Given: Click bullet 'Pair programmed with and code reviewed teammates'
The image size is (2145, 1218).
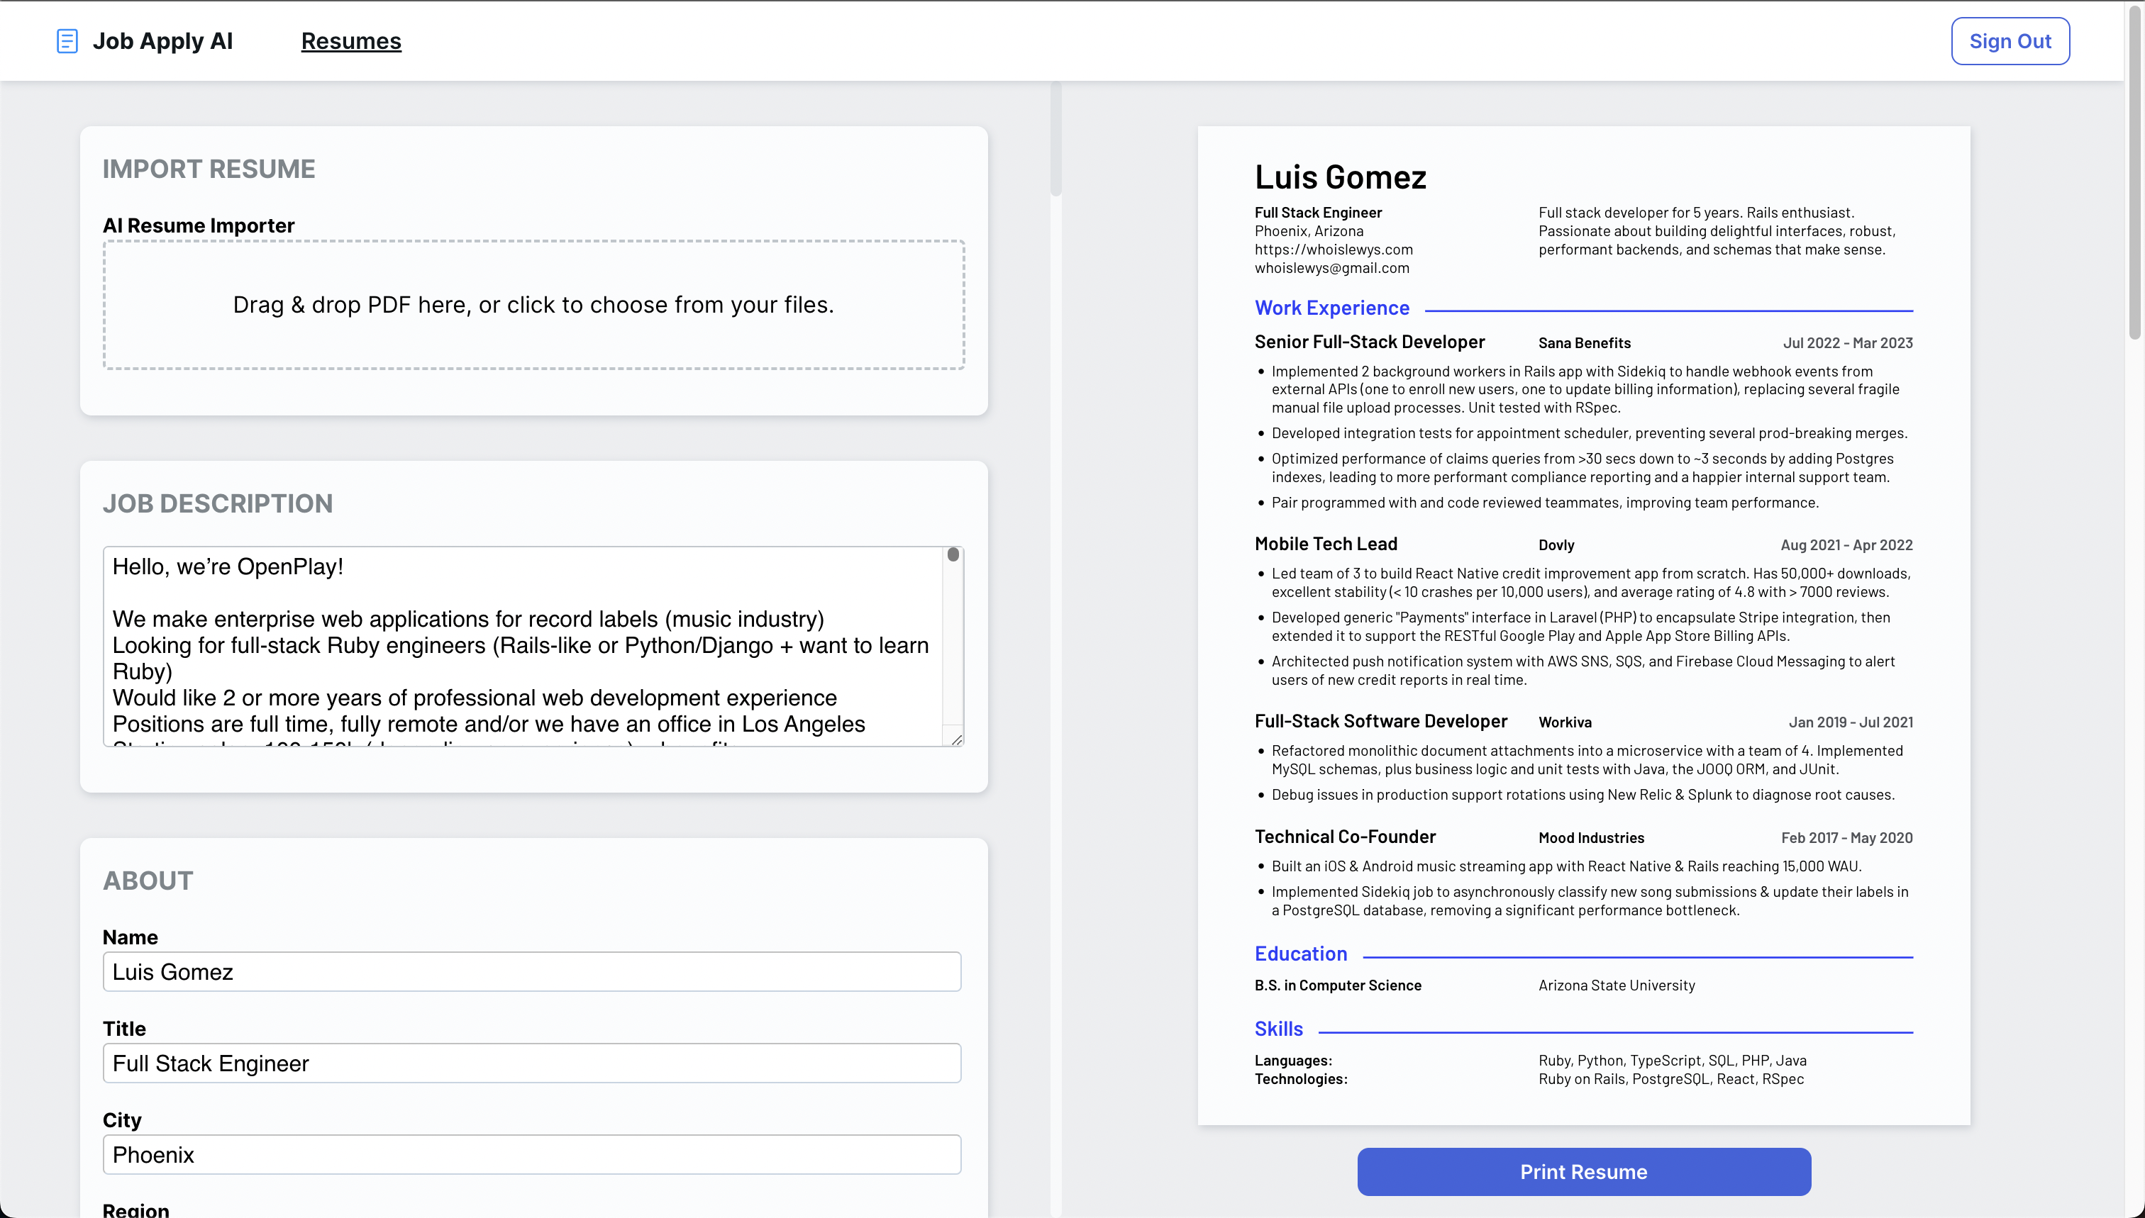Looking at the screenshot, I should tap(1544, 503).
